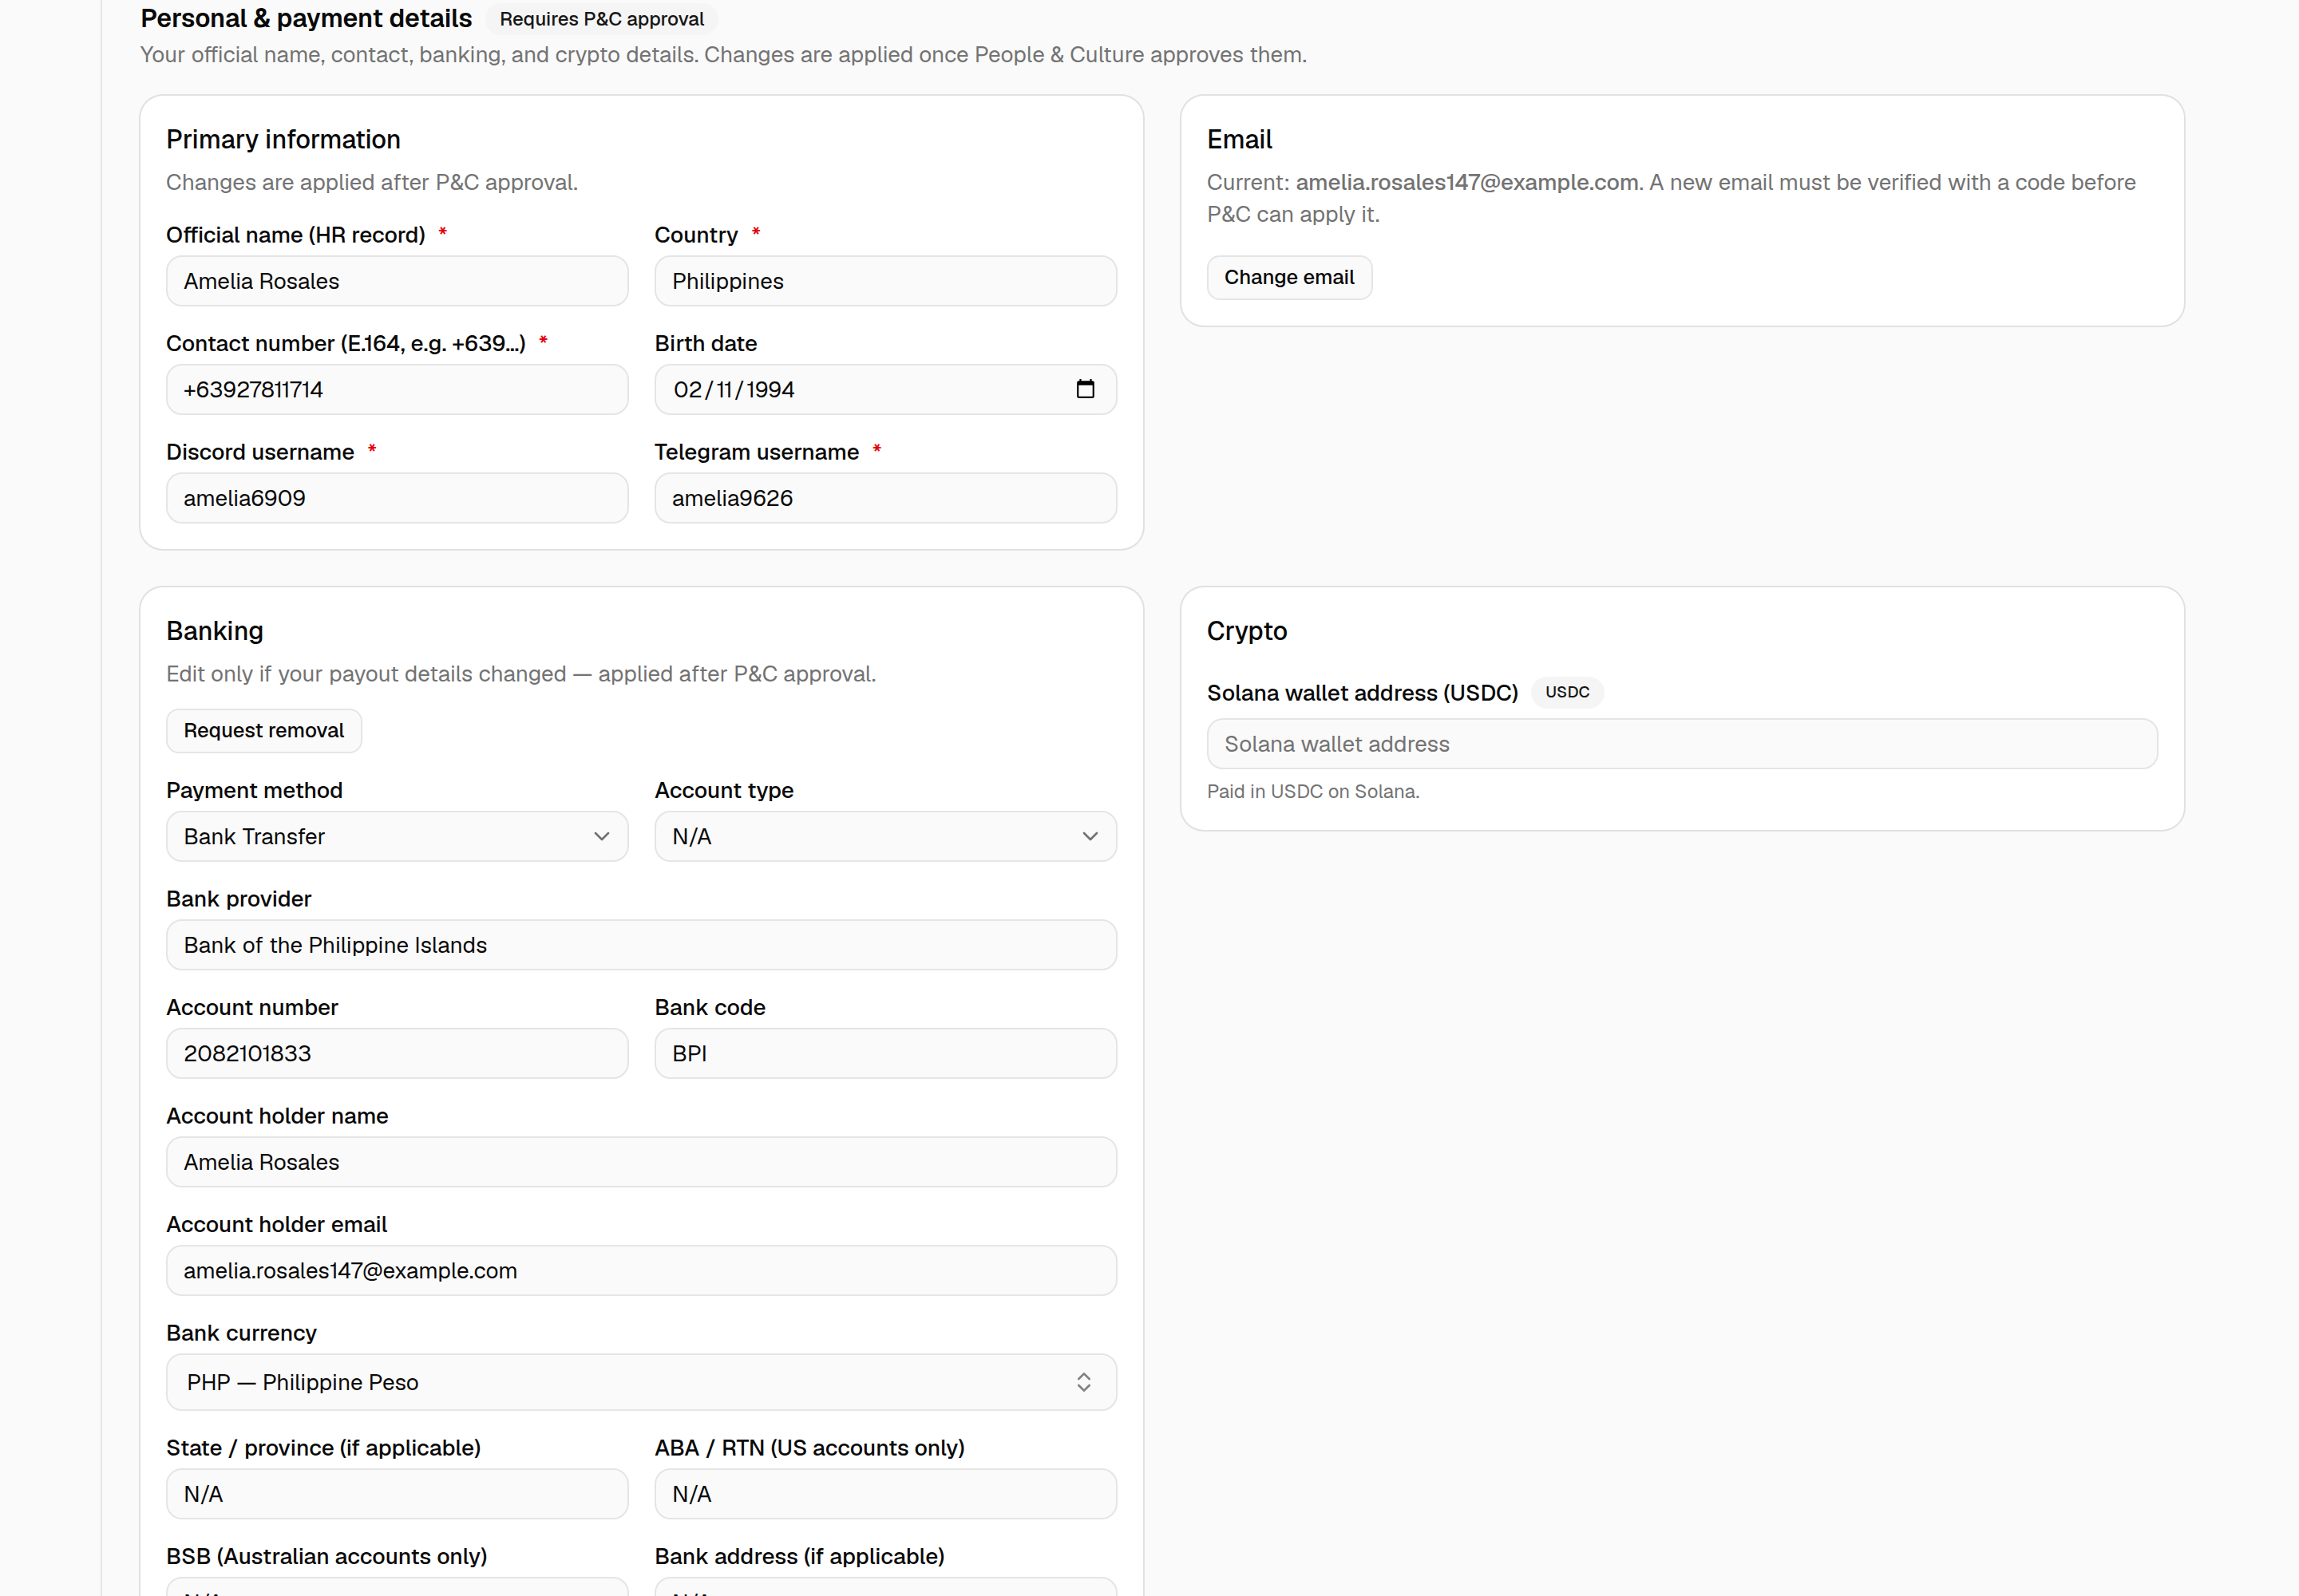Click the 'BSB (Australian accounts only)' label

click(327, 1556)
